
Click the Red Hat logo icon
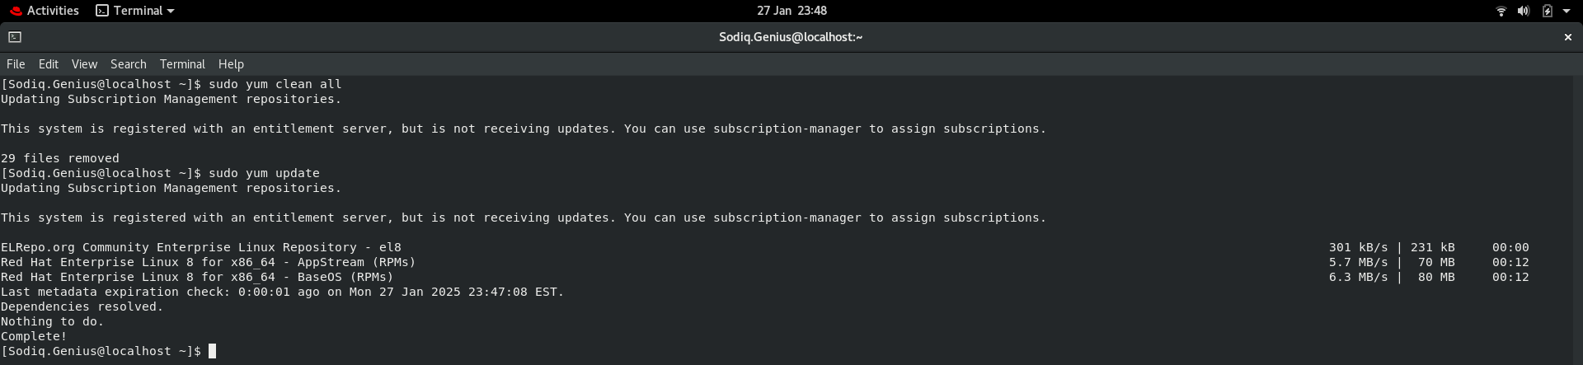pyautogui.click(x=16, y=11)
